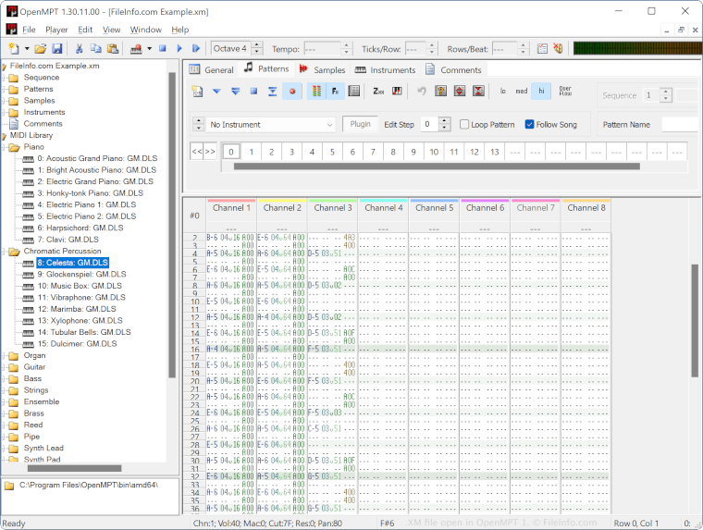
Task: Switch to the Samples tab
Action: [322, 69]
